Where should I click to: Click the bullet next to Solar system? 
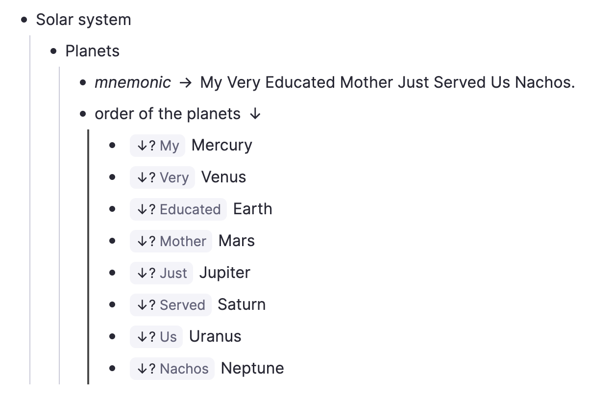(x=25, y=20)
